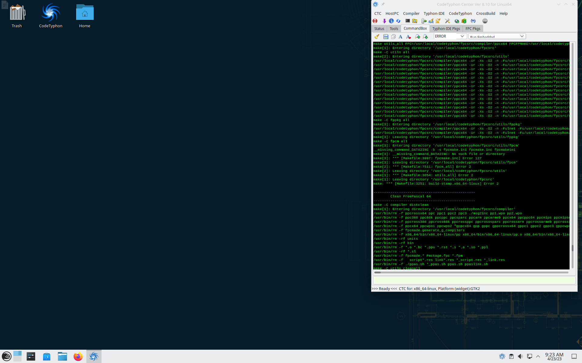
Task: Click the CodeTyphon task in taskbar
Action: 94,356
